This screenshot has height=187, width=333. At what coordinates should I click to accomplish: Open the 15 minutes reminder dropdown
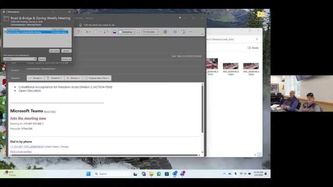click(150, 32)
